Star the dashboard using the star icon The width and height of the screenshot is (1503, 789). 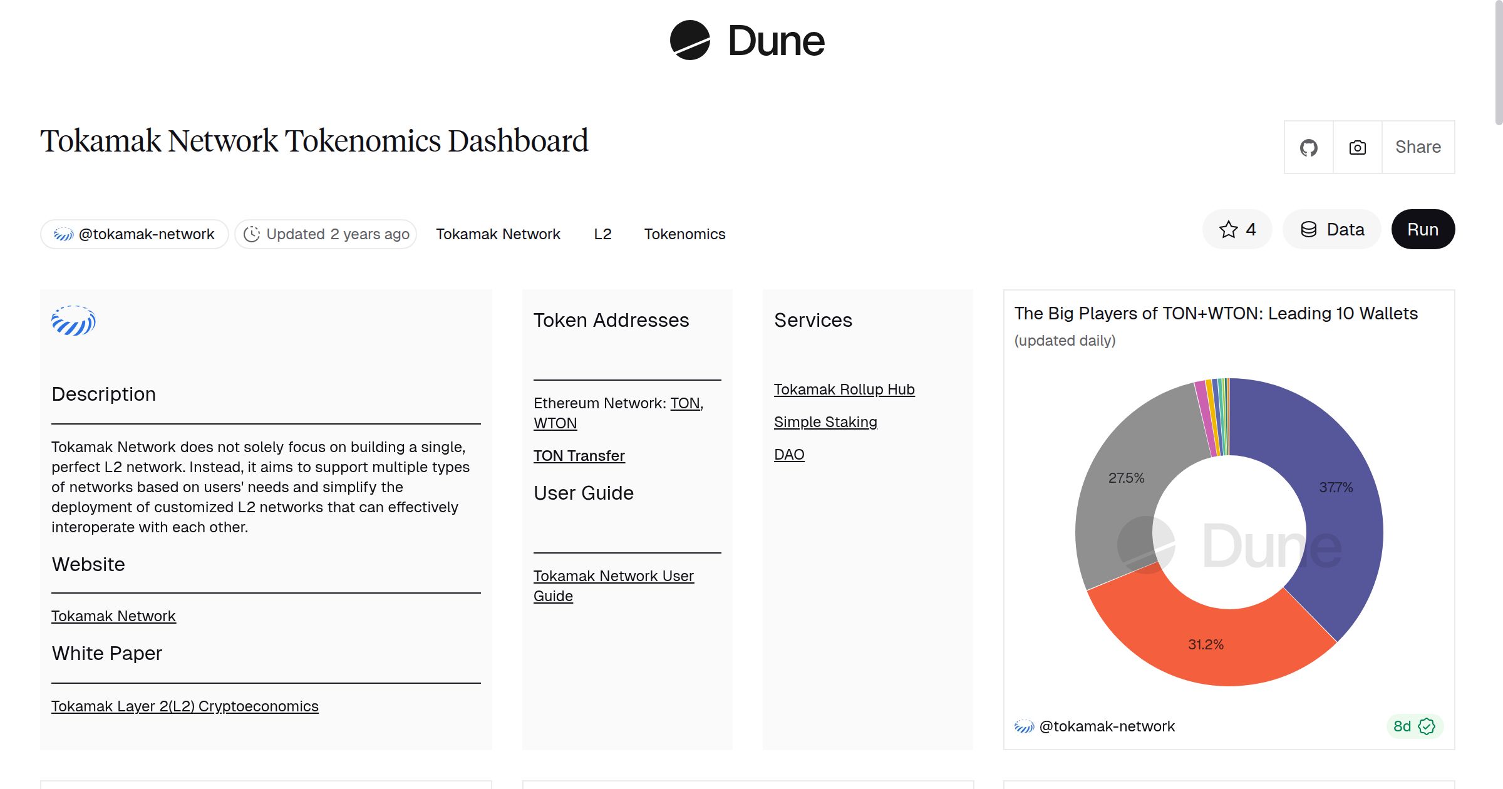1229,230
